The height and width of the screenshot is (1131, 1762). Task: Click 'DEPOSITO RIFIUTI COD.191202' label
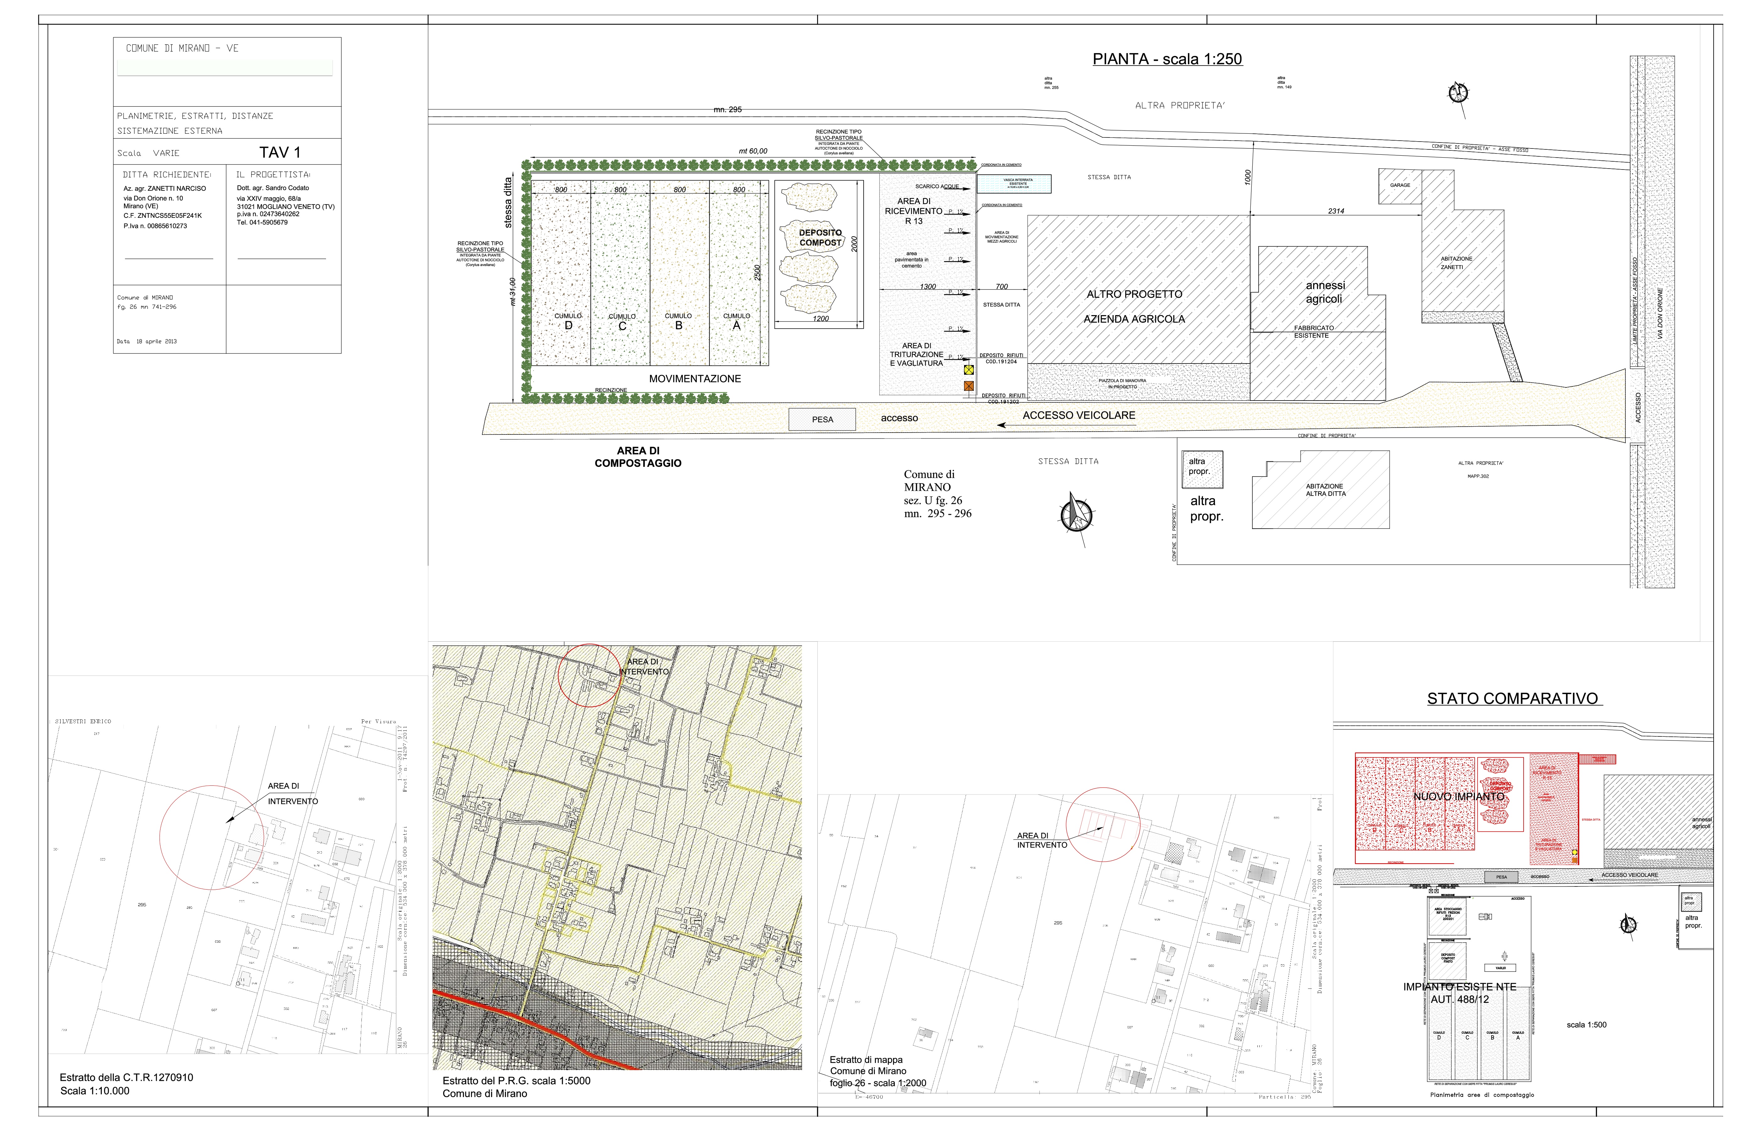[x=1003, y=399]
